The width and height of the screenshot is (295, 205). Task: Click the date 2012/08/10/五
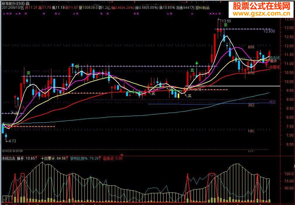tap(13, 8)
